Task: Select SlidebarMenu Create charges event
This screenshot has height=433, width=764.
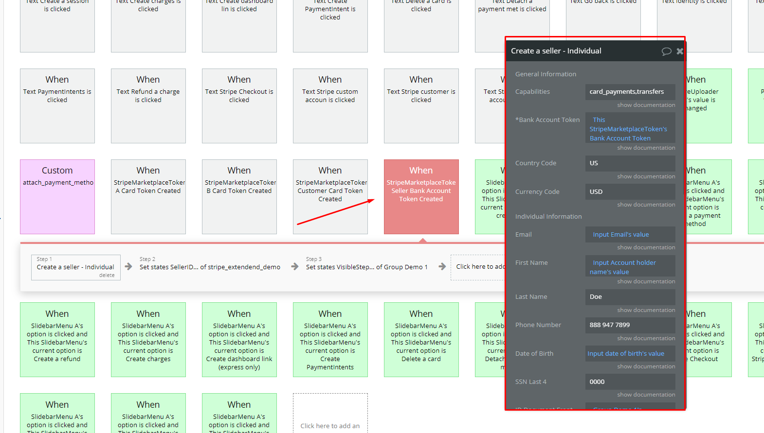Action: [148, 340]
